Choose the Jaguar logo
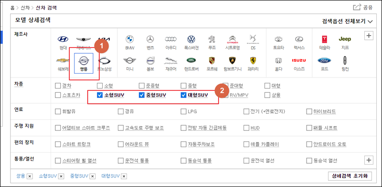Image resolution: width=382 pixels, height=187 pixels. click(171, 60)
